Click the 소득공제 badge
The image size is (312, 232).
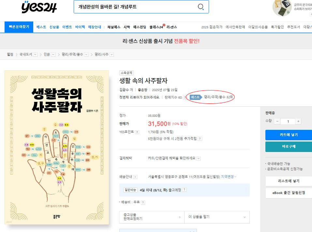pos(126,73)
